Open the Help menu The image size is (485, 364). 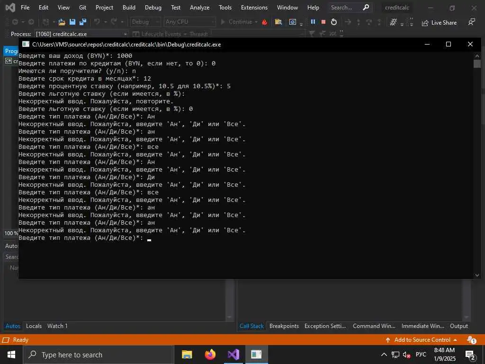click(x=313, y=8)
